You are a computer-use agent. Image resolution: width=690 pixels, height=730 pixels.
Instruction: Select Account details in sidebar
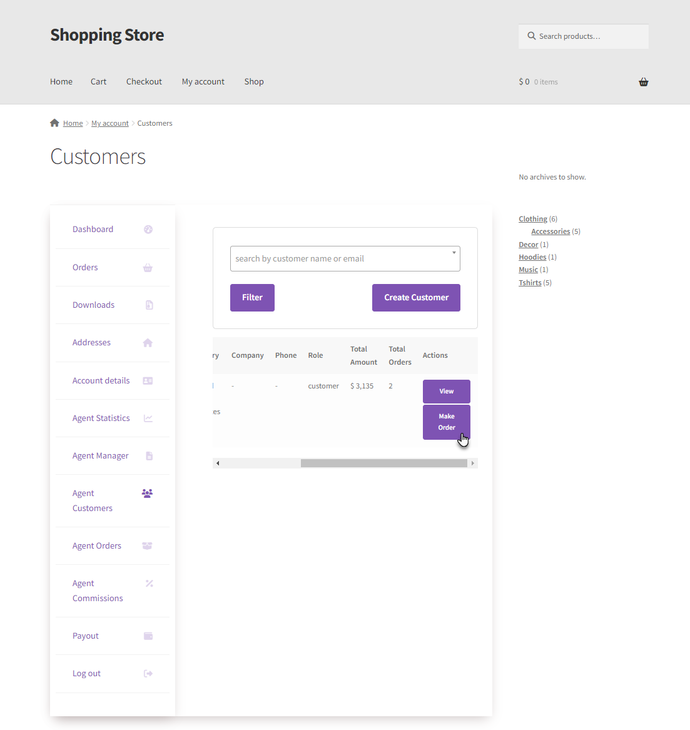pyautogui.click(x=101, y=381)
